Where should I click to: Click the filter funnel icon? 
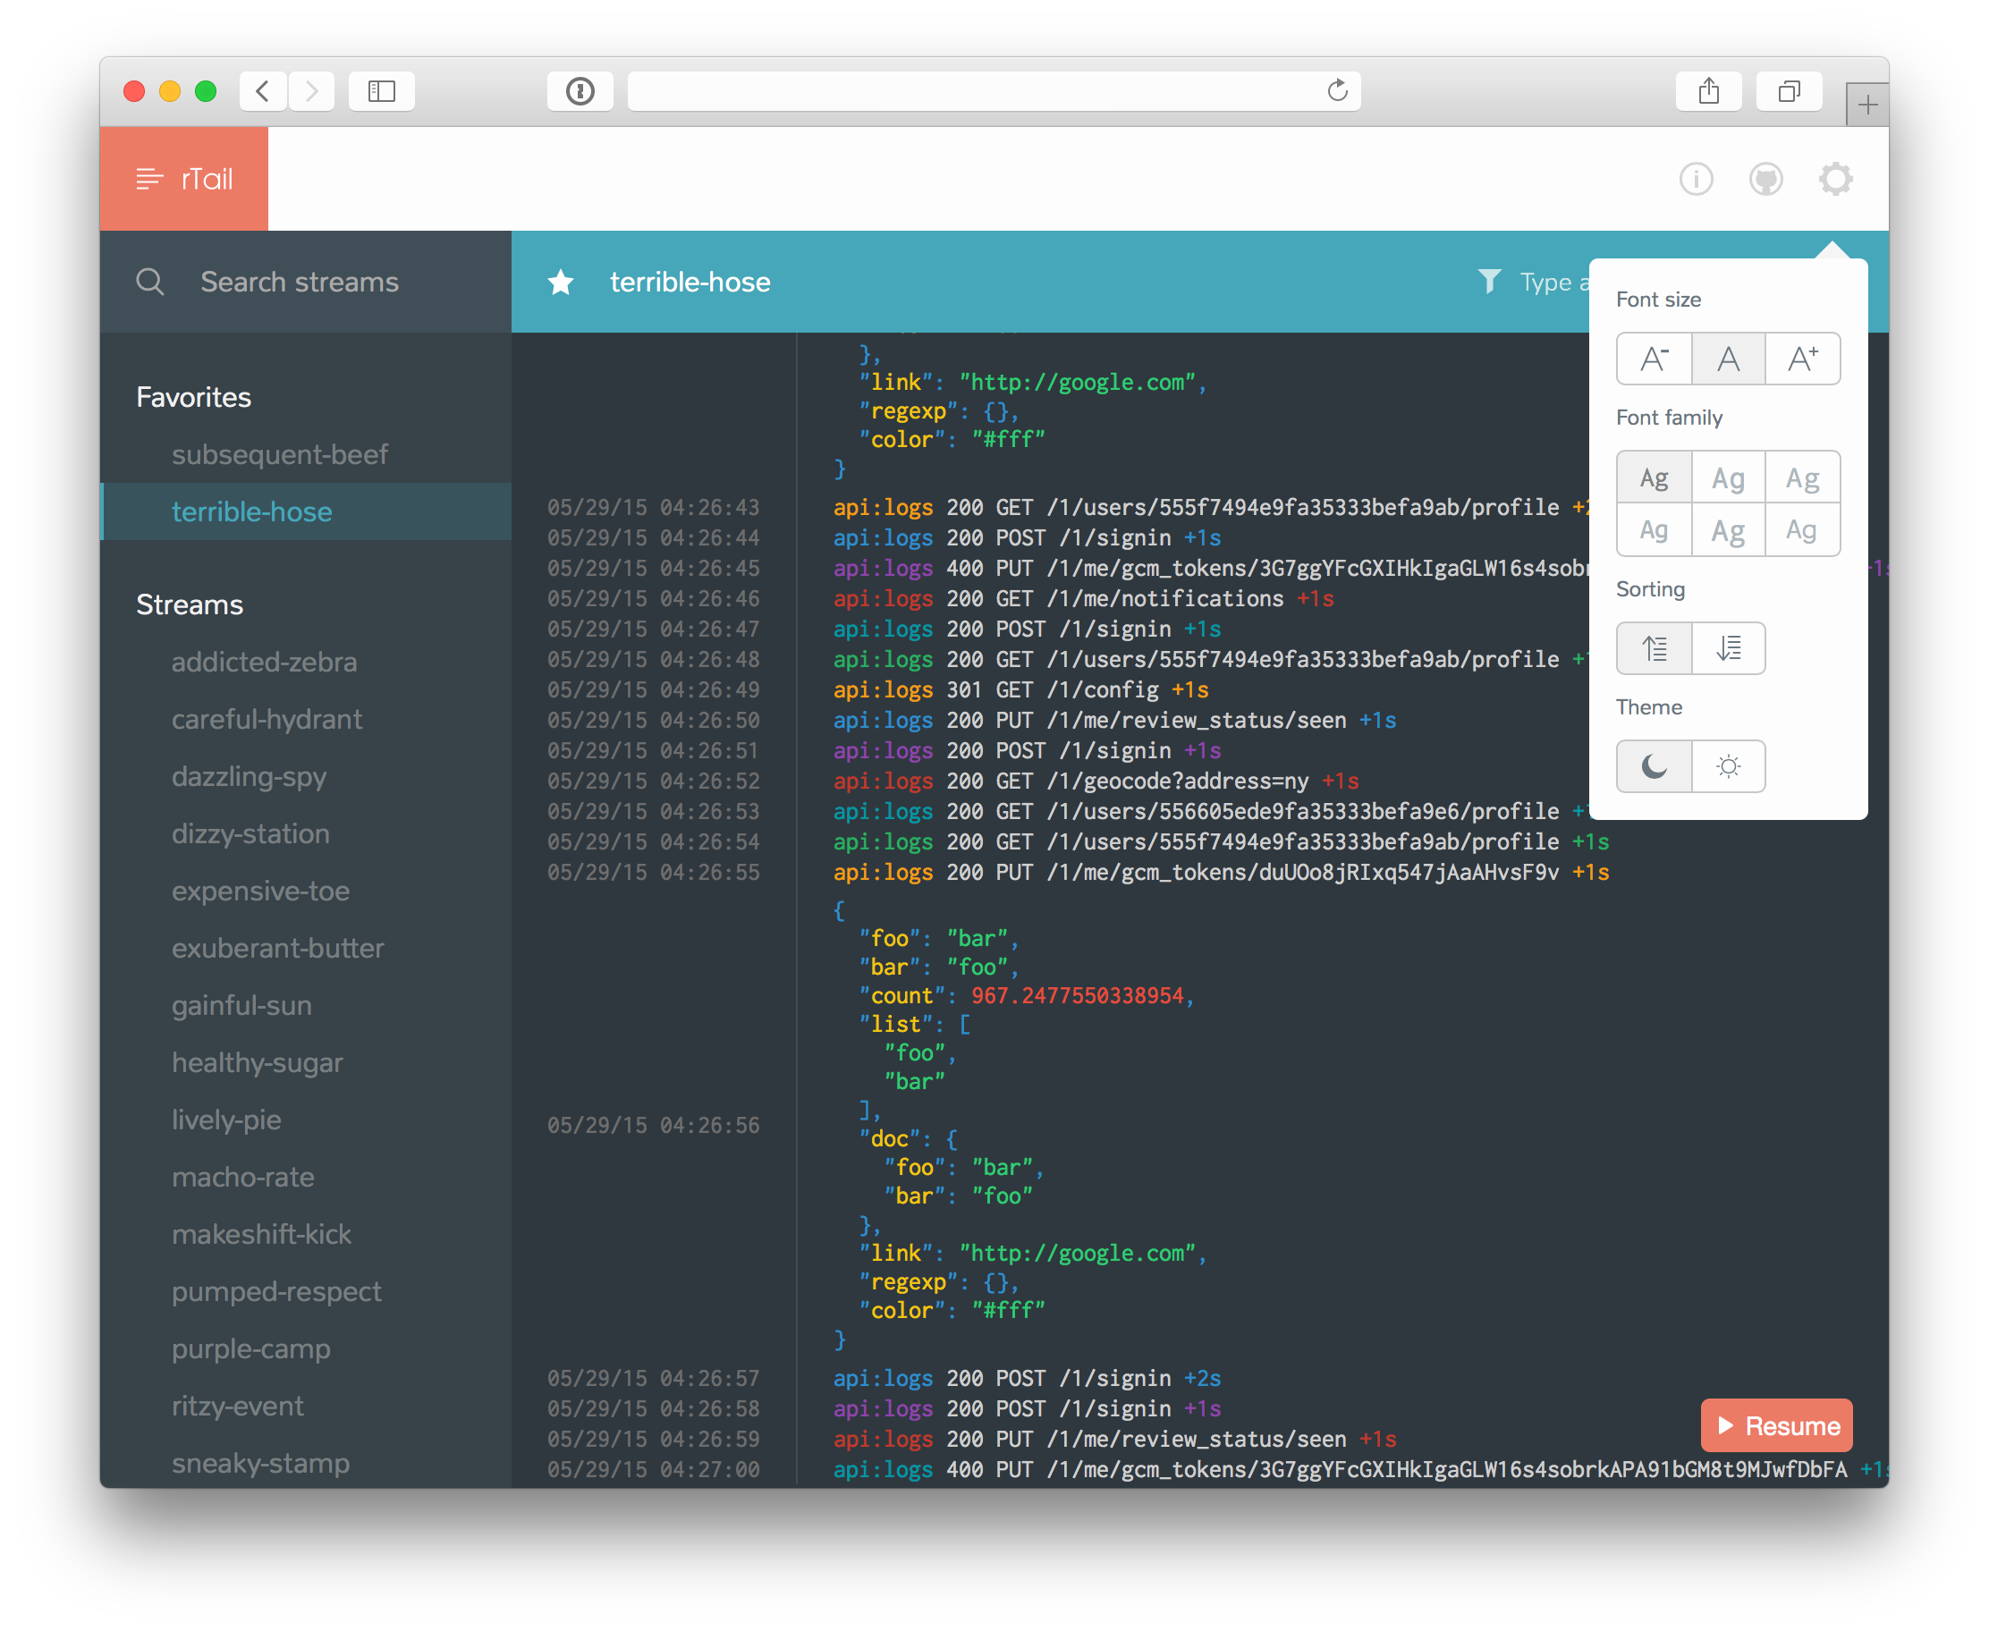(1488, 281)
